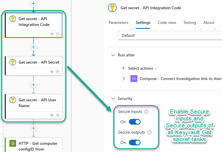Screen dimensions: 222x152
Task: Click the HTTP action green icon
Action: click(x=13, y=143)
